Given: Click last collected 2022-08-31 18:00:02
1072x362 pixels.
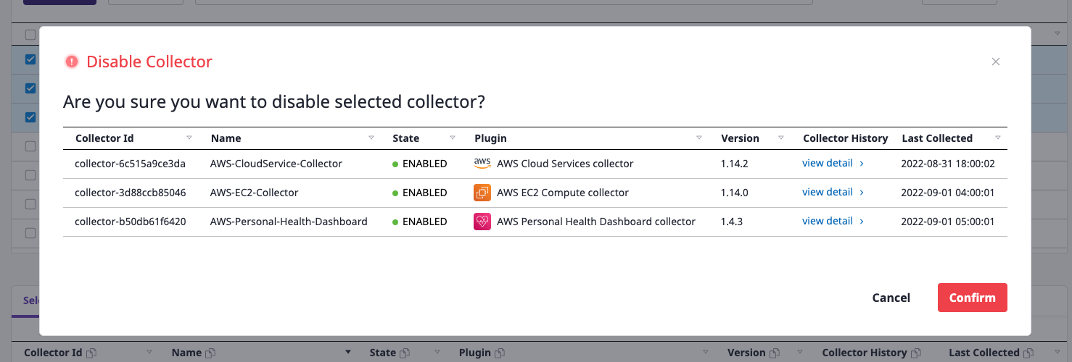Looking at the screenshot, I should pyautogui.click(x=947, y=164).
